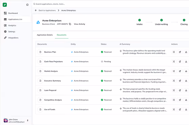Click scan icon for Use of Funds row
Screen dimensions: 189x125
[x=174, y=109]
